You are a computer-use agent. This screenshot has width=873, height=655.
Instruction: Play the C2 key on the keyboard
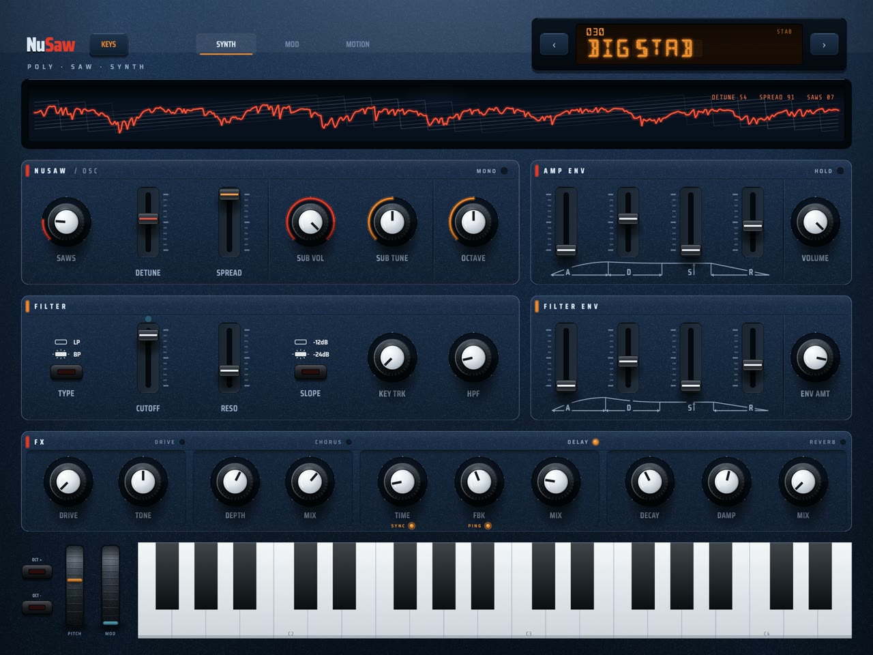click(x=291, y=622)
